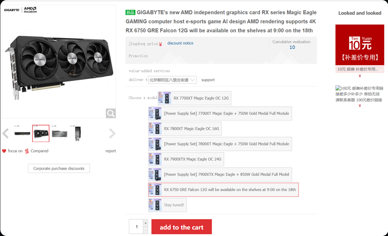The width and height of the screenshot is (388, 236).
Task: Click the quantity input field
Action: click(136, 227)
